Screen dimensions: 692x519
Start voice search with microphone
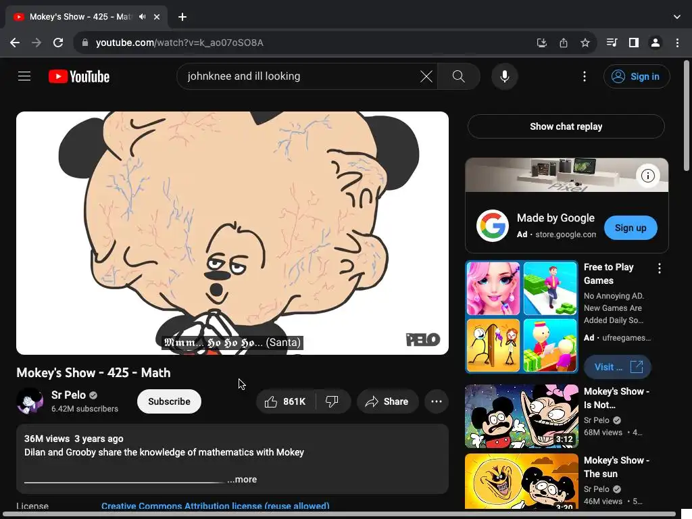(504, 76)
